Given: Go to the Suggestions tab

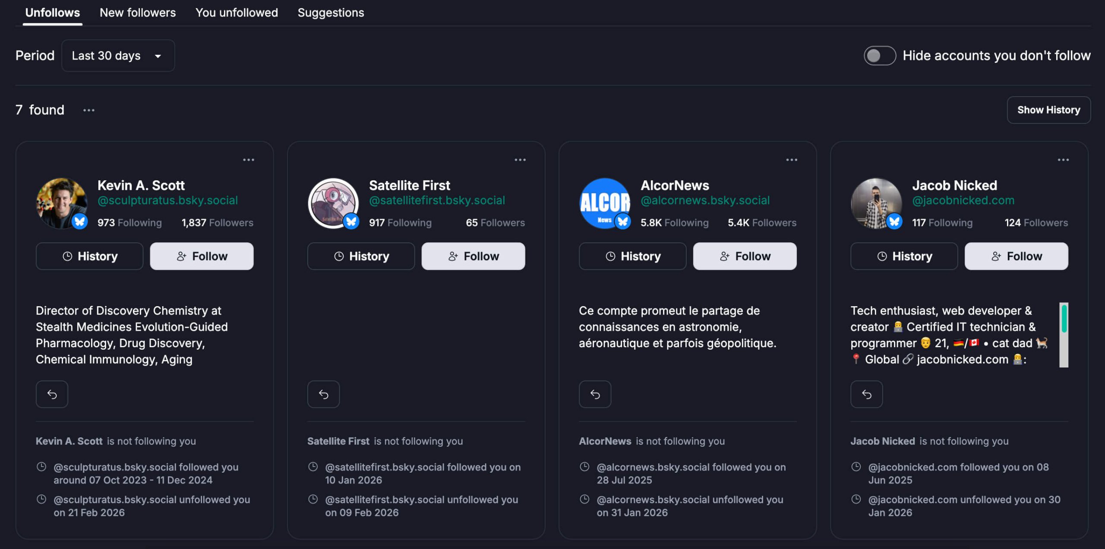Looking at the screenshot, I should 331,13.
